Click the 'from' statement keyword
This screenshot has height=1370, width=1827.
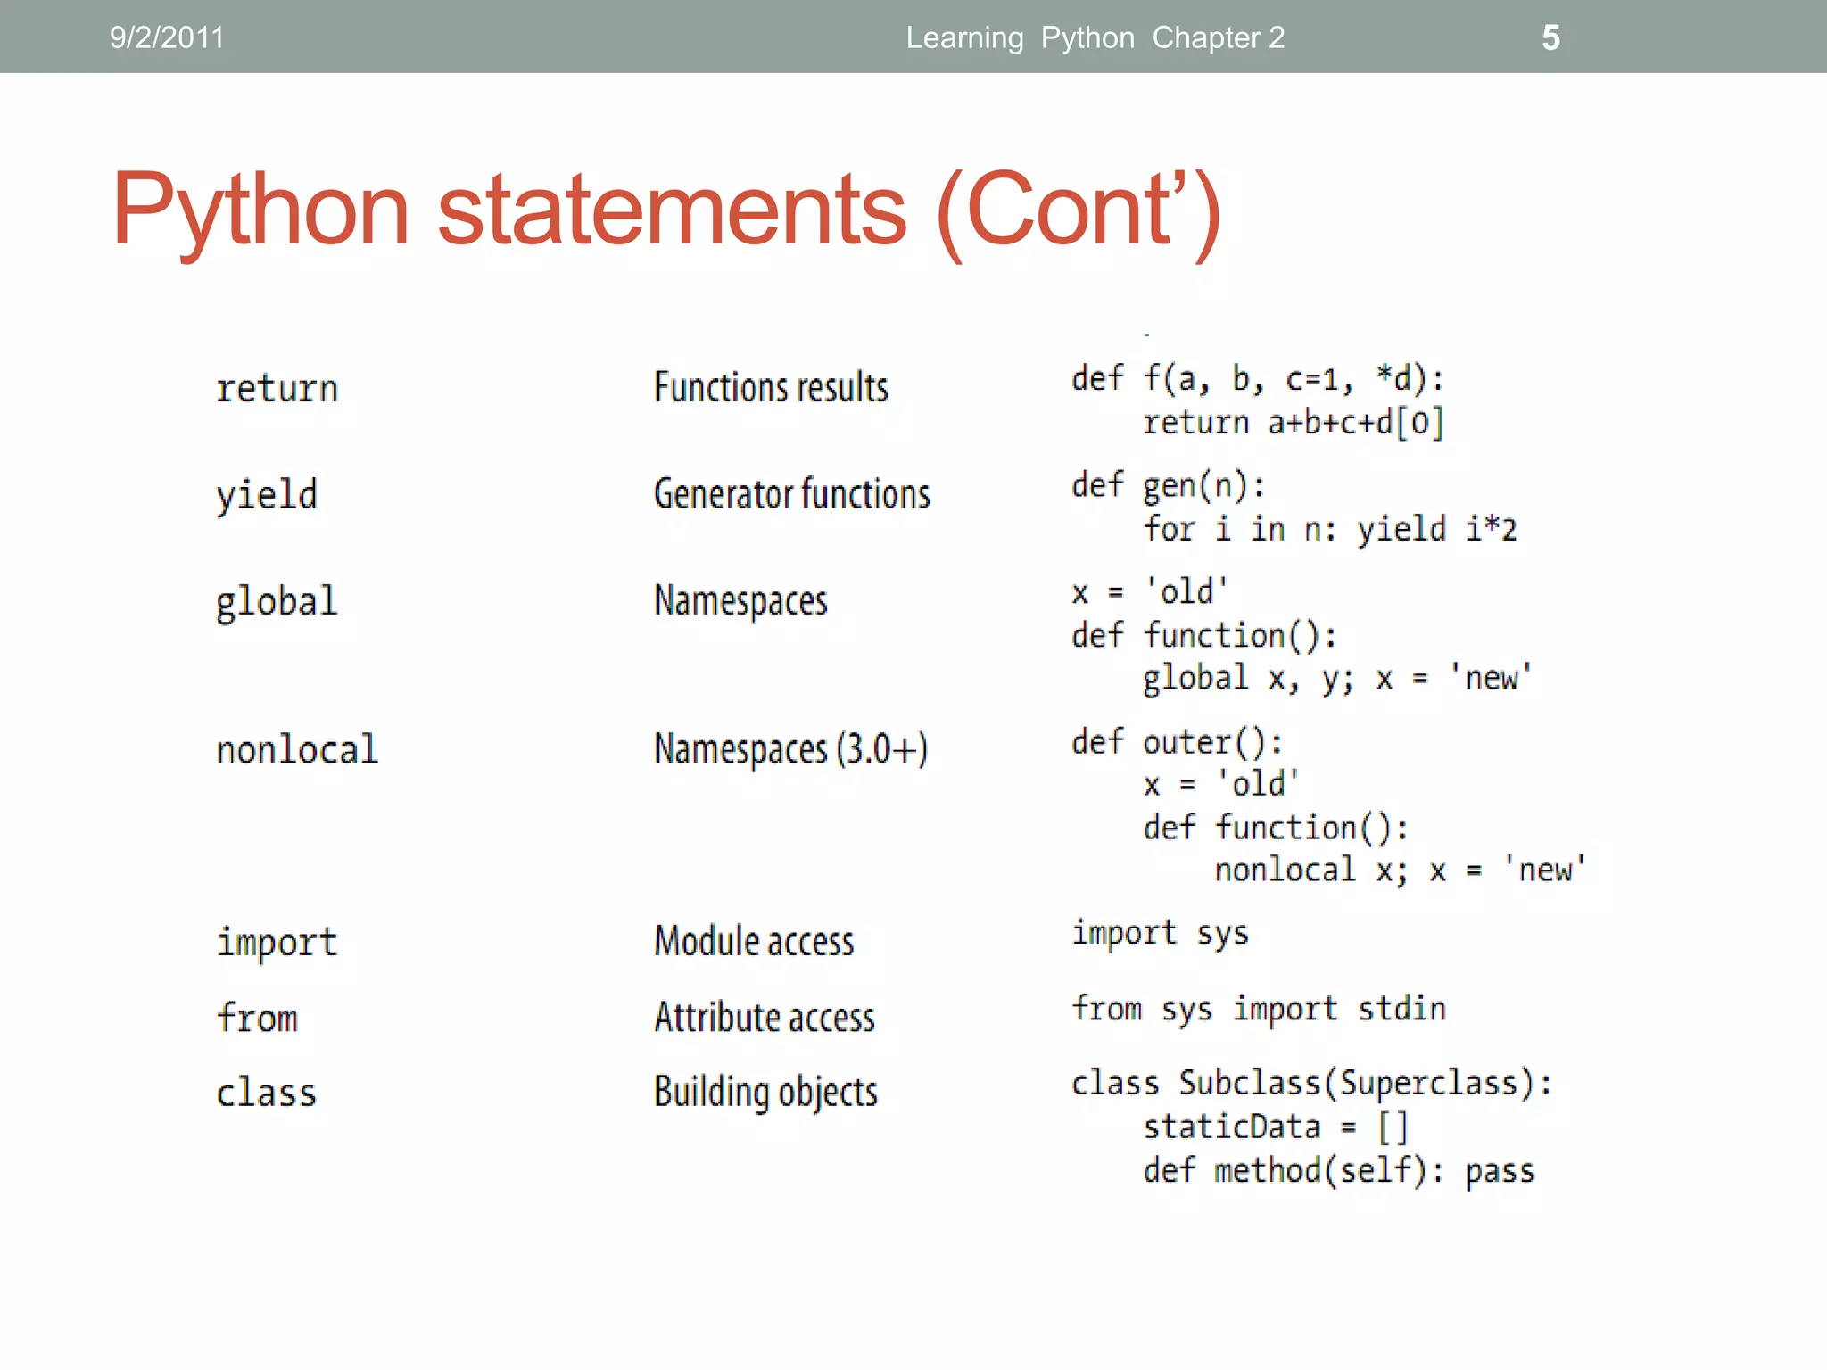(257, 1018)
